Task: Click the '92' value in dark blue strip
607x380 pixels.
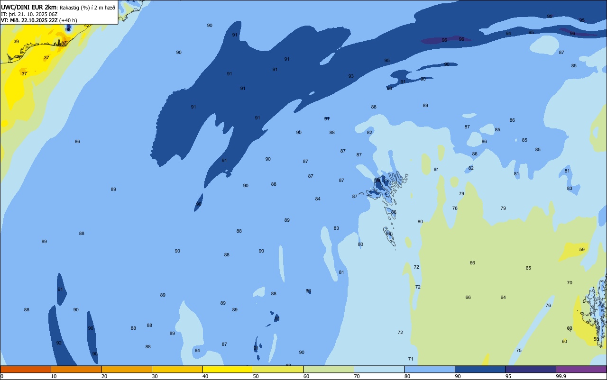Action: click(x=59, y=343)
